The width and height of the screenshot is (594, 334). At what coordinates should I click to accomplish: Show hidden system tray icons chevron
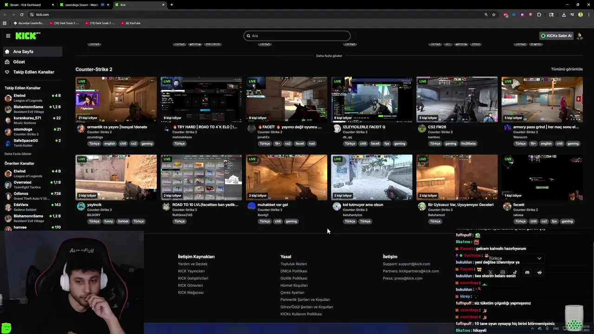tap(533, 328)
